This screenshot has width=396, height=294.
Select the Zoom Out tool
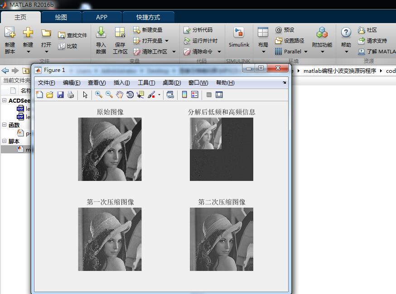click(x=109, y=95)
